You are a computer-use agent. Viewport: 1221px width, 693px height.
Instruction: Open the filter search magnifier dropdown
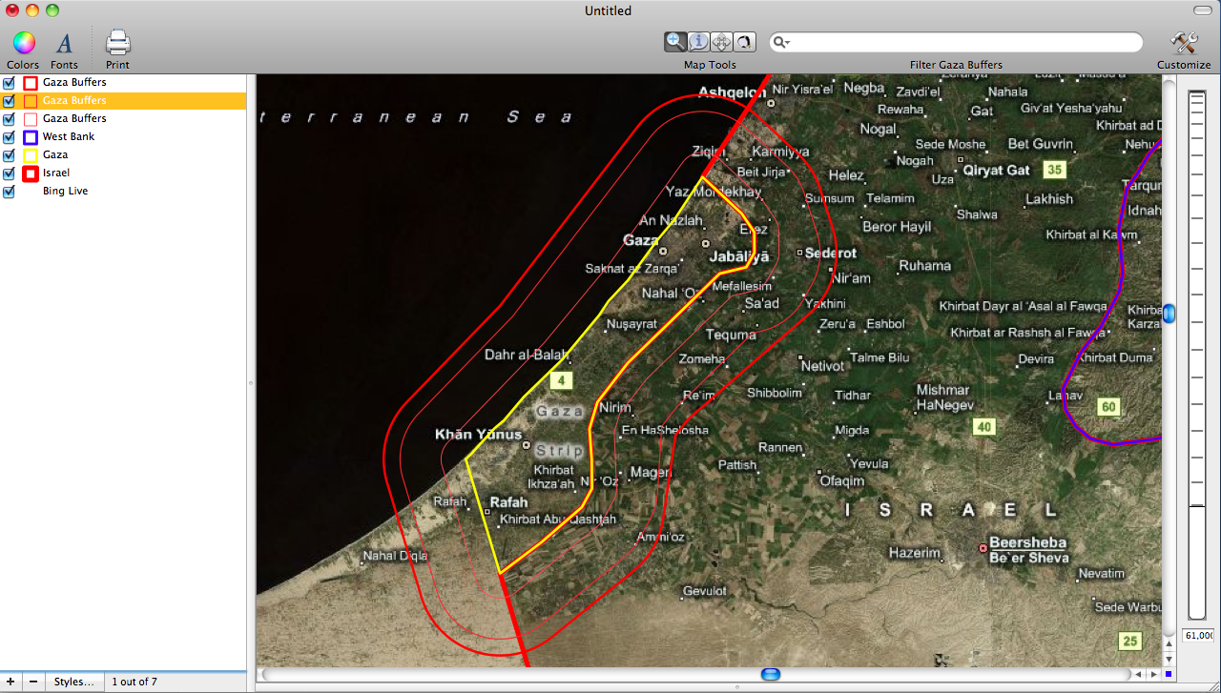[x=781, y=43]
